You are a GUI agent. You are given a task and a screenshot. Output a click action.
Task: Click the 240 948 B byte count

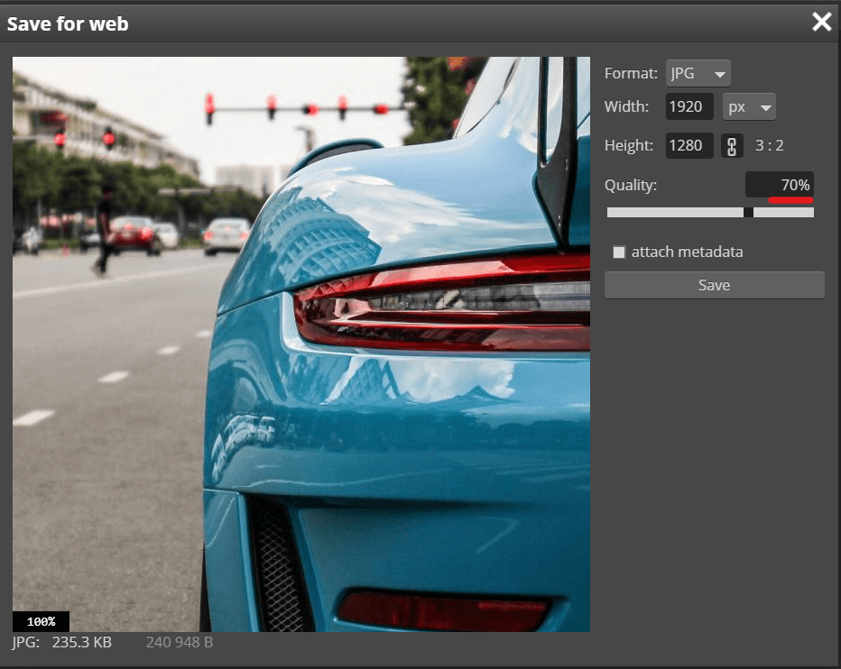click(180, 642)
